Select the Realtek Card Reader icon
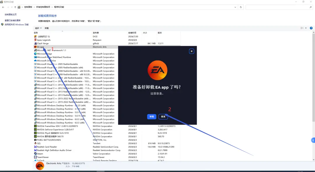315x172 pixels. [x=35, y=147]
